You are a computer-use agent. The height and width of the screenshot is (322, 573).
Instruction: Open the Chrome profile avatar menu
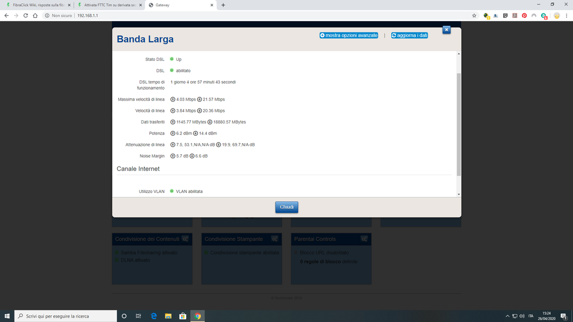point(557,16)
